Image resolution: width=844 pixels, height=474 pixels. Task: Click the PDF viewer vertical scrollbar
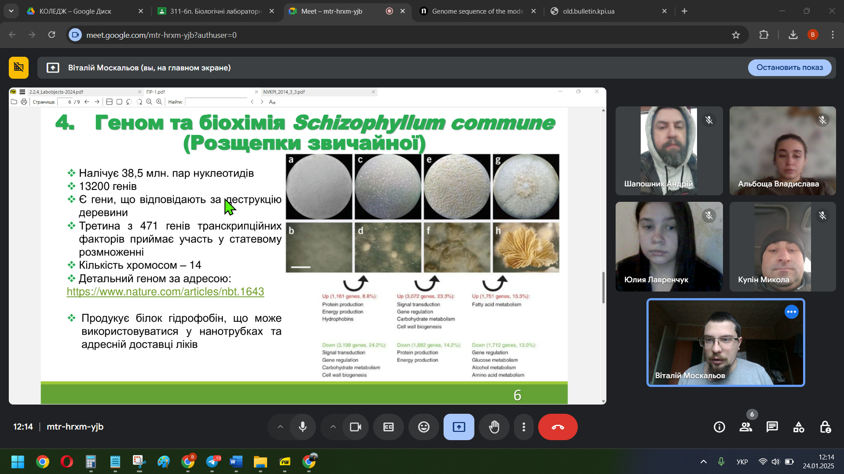coord(603,287)
